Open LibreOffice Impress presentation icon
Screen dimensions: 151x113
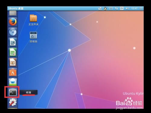pos(13,62)
